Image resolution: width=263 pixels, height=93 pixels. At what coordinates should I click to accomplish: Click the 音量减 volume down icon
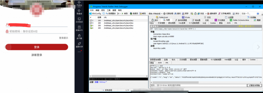tap(79, 12)
